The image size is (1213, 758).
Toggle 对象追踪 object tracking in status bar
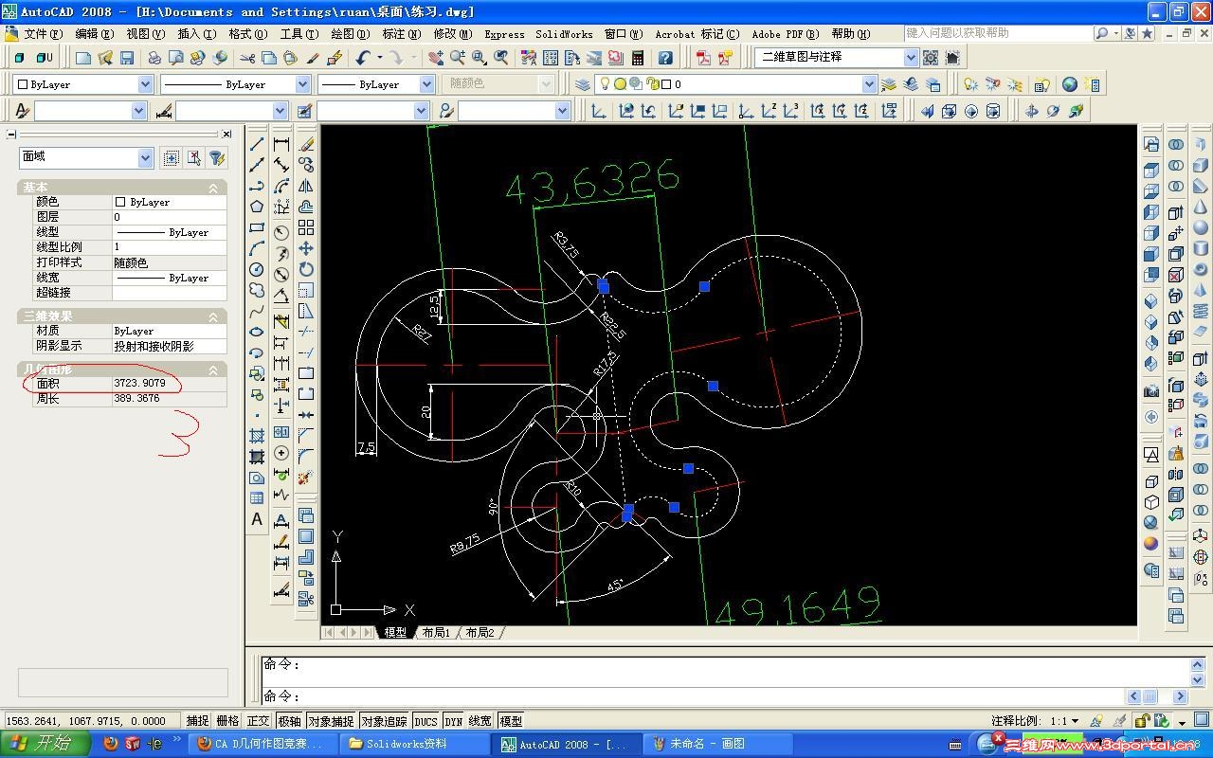point(385,721)
